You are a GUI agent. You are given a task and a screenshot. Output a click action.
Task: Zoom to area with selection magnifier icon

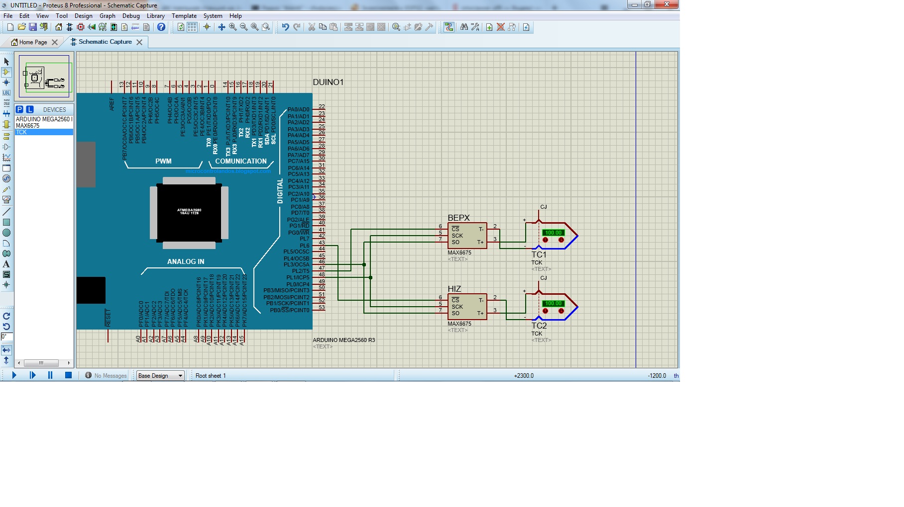(x=266, y=27)
